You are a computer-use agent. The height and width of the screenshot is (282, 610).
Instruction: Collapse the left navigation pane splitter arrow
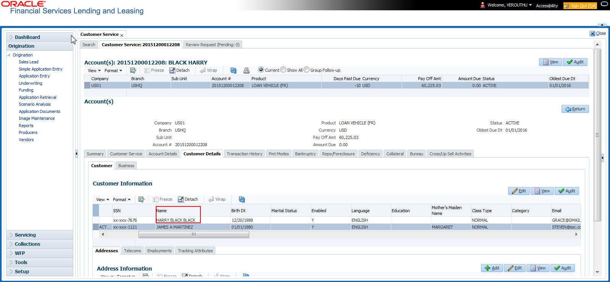76,154
